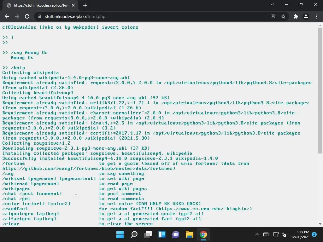Click the page vertical scrollbar thumb
This screenshot has height=242, width=323.
(320, 90)
